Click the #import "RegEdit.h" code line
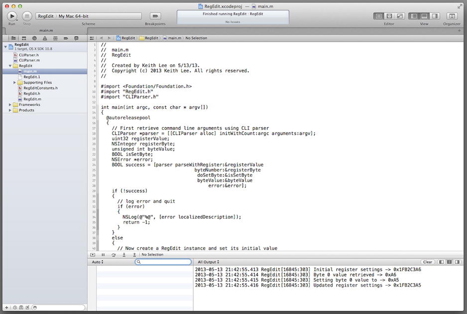 [x=127, y=91]
